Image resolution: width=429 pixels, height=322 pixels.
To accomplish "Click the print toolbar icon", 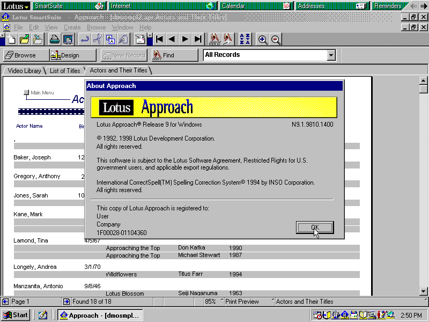I will [55, 39].
